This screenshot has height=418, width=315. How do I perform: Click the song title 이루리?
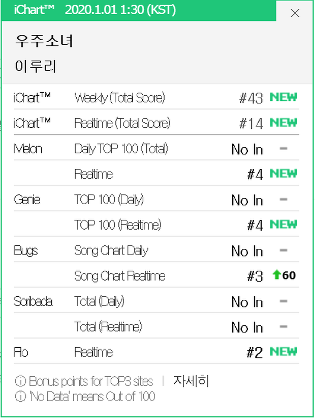36,66
